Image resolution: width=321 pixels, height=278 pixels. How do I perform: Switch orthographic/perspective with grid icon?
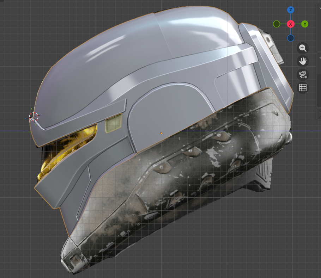(303, 88)
